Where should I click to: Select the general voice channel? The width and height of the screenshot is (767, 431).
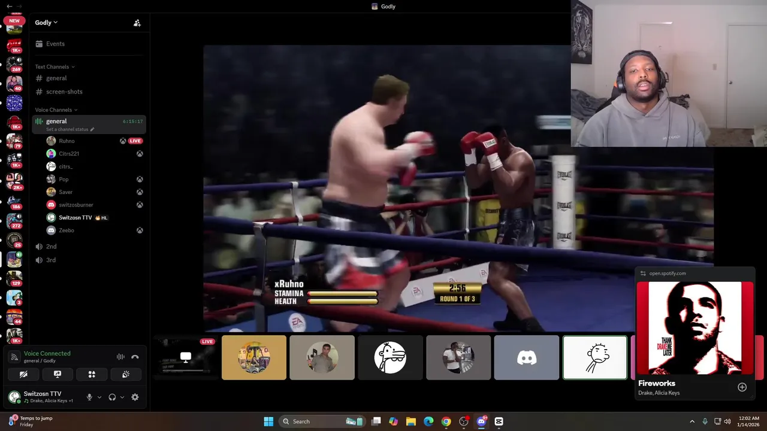[x=89, y=125]
